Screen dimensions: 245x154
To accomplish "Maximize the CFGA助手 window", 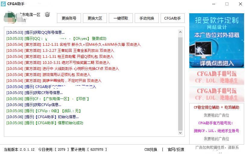I will pyautogui.click(x=227, y=4).
